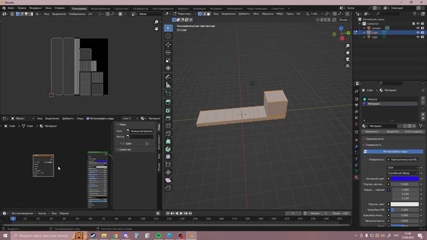427x240 pixels.
Task: Open the Modifiers wrench tab in properties
Action: click(x=356, y=147)
